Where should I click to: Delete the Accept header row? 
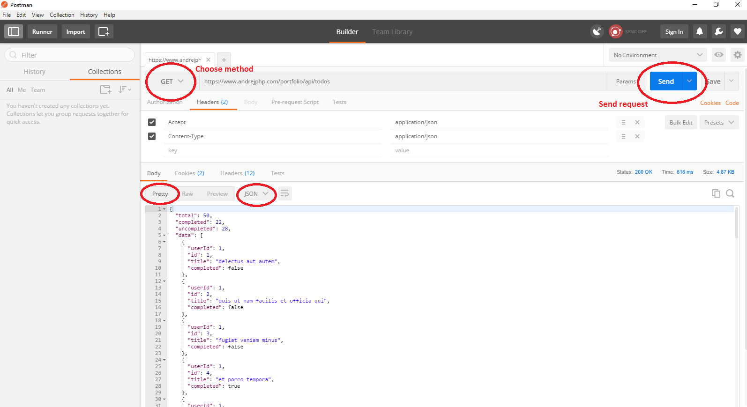(x=637, y=122)
